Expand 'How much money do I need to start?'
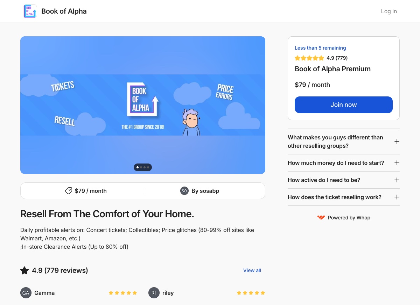The height and width of the screenshot is (305, 420). point(397,163)
